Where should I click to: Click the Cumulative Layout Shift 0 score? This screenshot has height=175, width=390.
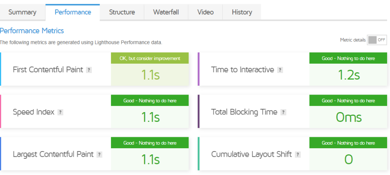coord(349,160)
